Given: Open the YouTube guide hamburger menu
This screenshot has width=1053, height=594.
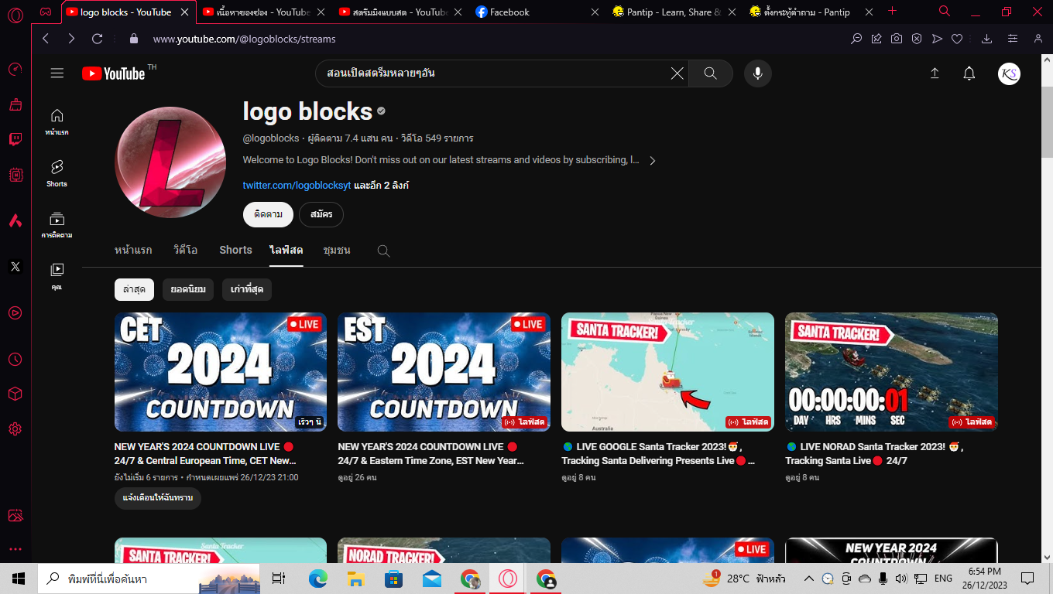Looking at the screenshot, I should point(57,73).
